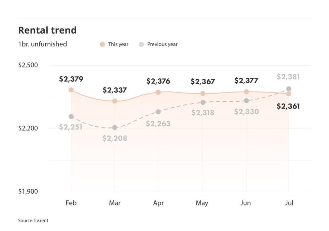This screenshot has height=231, width=329.
Task: Select the Mar this-year data point
Action: point(114,101)
